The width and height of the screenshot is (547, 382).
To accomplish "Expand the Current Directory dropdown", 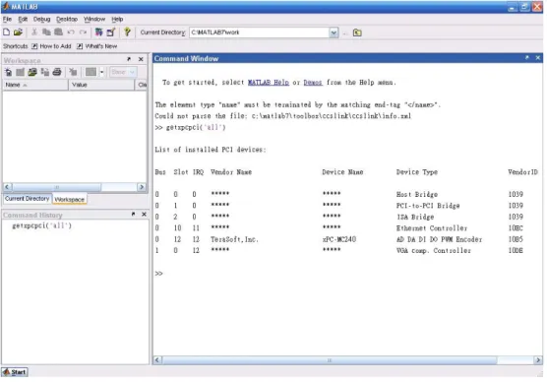I will (334, 32).
